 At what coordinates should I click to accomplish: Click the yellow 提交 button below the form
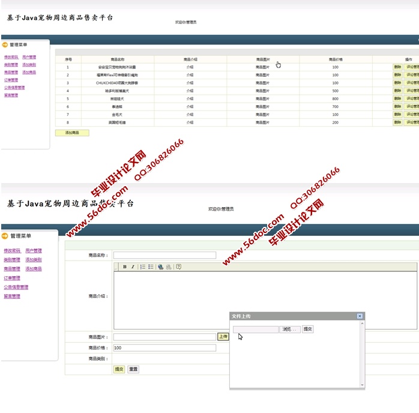pos(119,369)
